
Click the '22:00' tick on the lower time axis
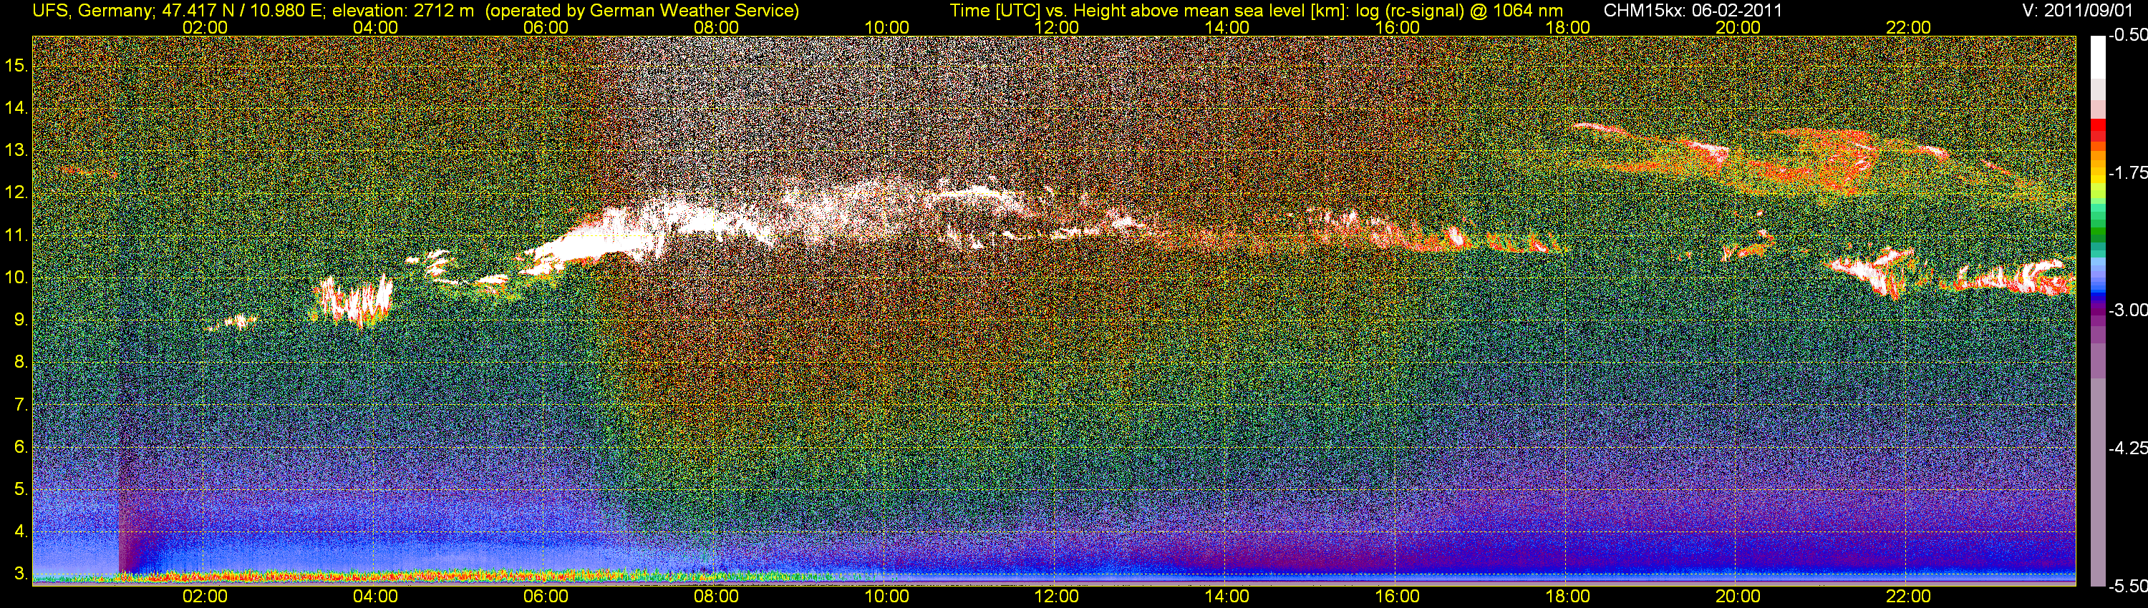[1908, 597]
